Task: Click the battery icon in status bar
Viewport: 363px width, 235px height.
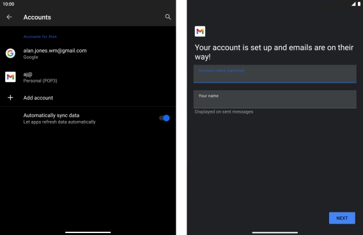Action: click(x=359, y=4)
